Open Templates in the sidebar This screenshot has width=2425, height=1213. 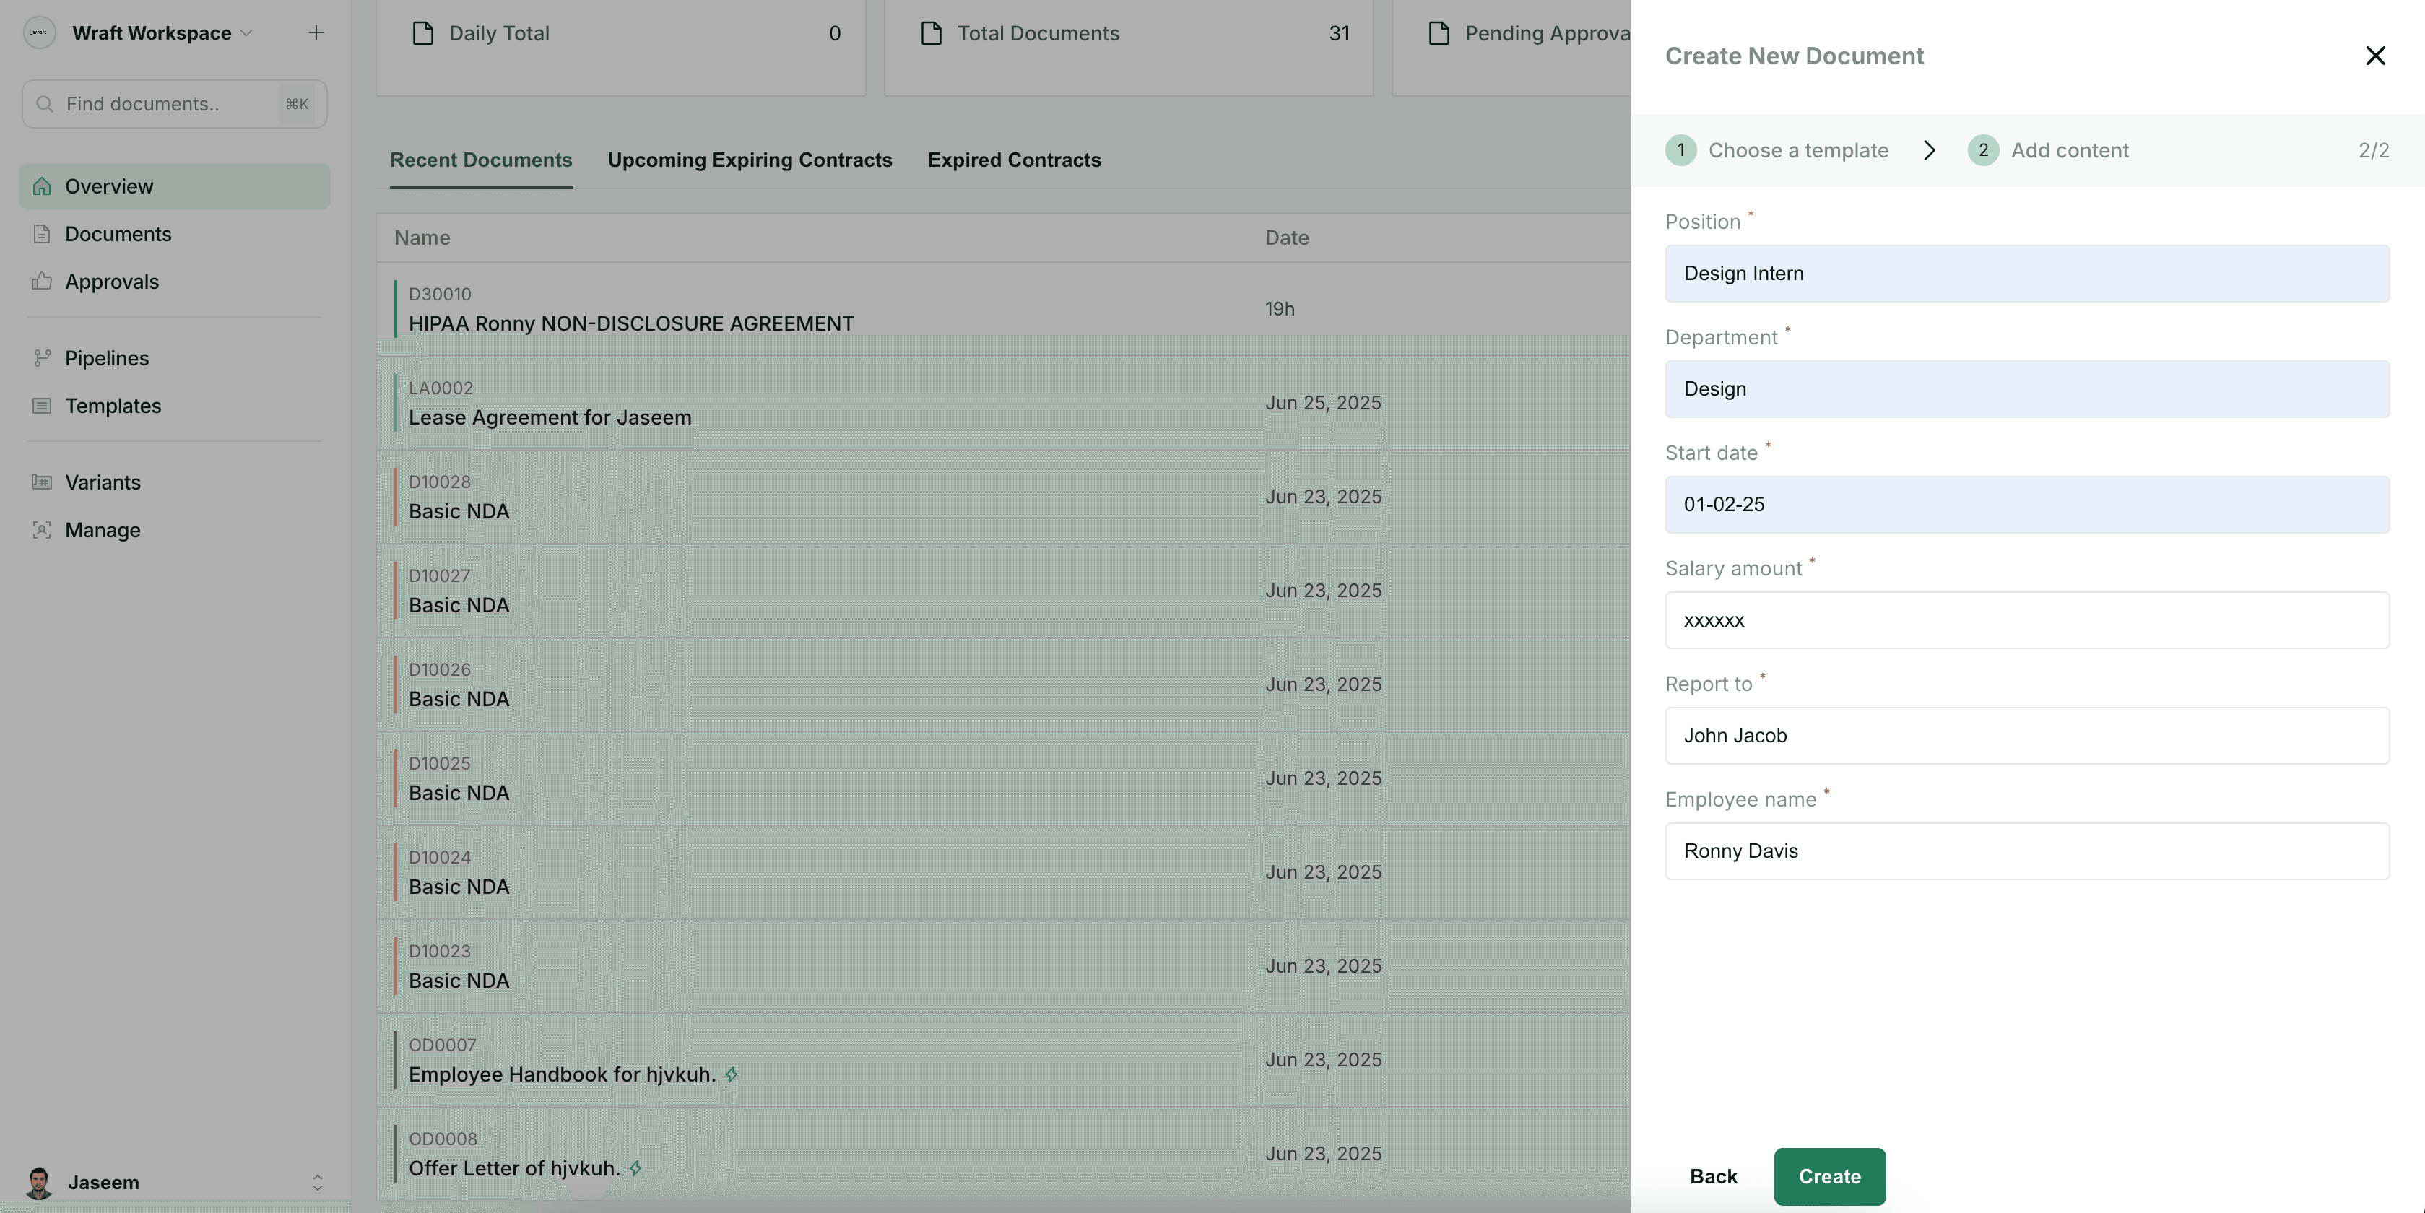(113, 406)
